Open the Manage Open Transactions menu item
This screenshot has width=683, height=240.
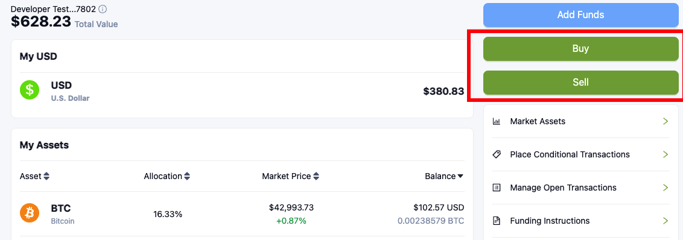tap(580, 188)
